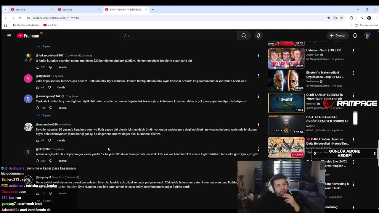Open @dryunuso channel link
The width and height of the screenshot is (379, 213).
pyautogui.click(x=43, y=76)
